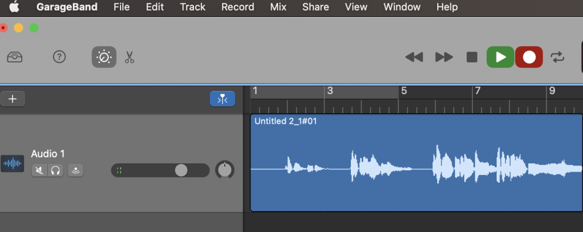The width and height of the screenshot is (583, 232).
Task: Open the Help menu
Action: pos(447,7)
